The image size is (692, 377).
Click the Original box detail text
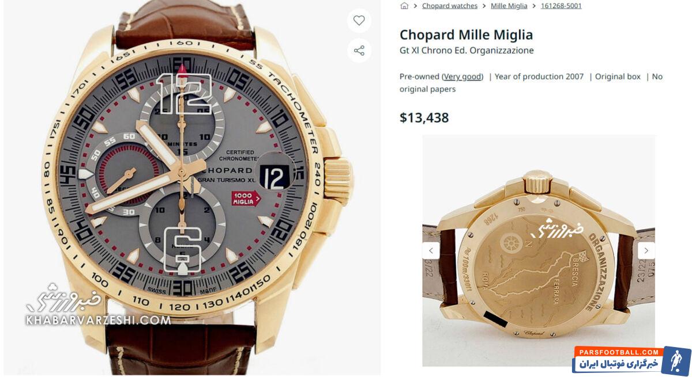[618, 77]
